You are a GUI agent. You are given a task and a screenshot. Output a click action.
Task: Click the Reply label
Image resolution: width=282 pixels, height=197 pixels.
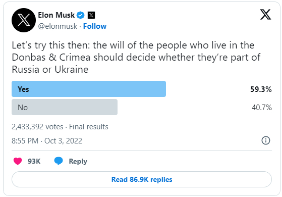click(x=78, y=161)
